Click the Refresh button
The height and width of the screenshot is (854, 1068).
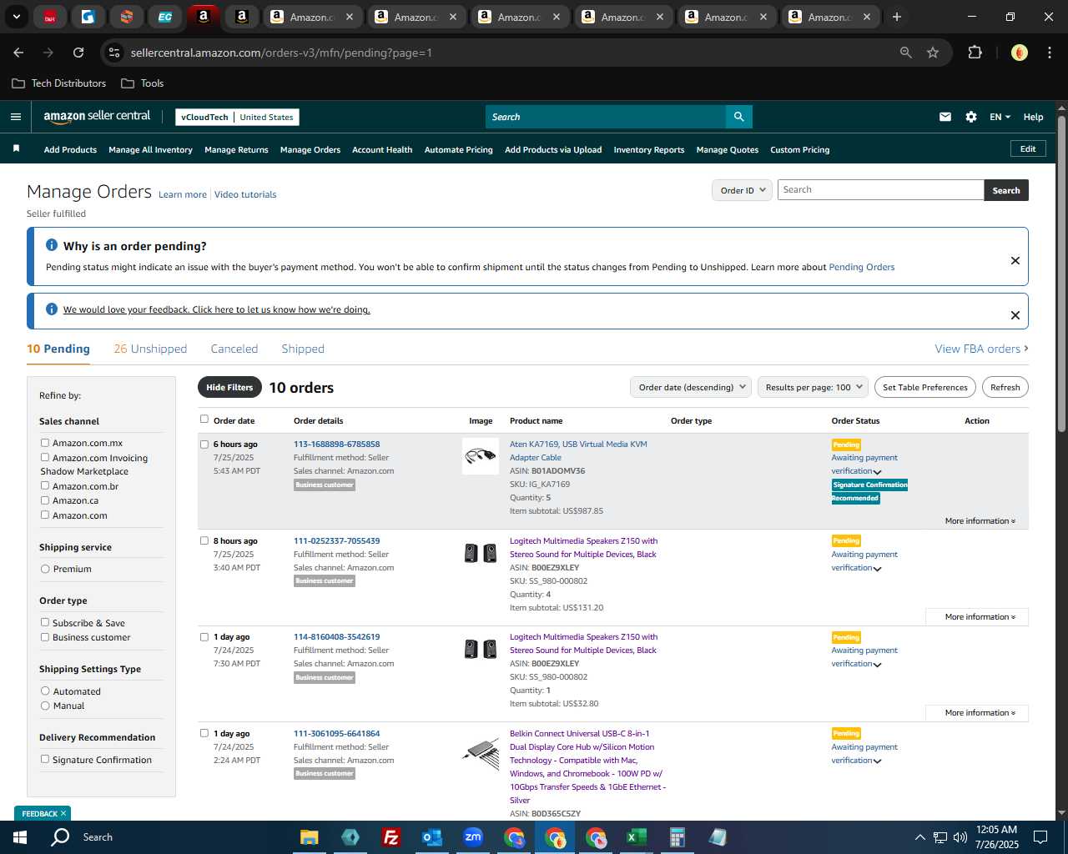(x=1005, y=387)
